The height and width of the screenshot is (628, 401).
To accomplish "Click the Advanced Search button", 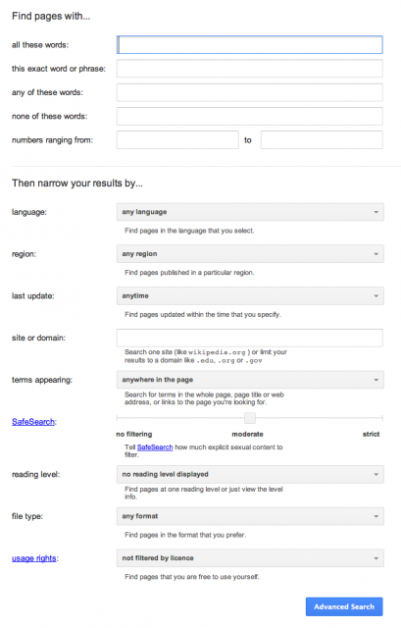I will click(344, 606).
